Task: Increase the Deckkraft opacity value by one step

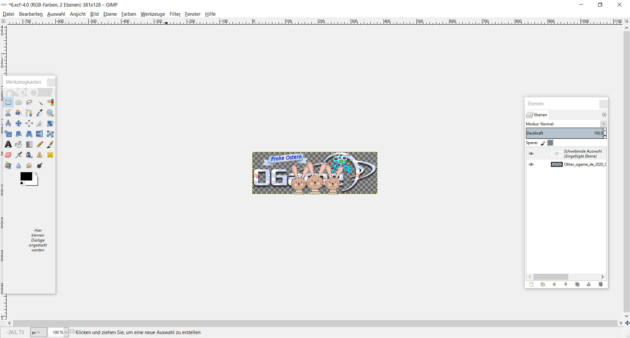Action: tap(605, 131)
